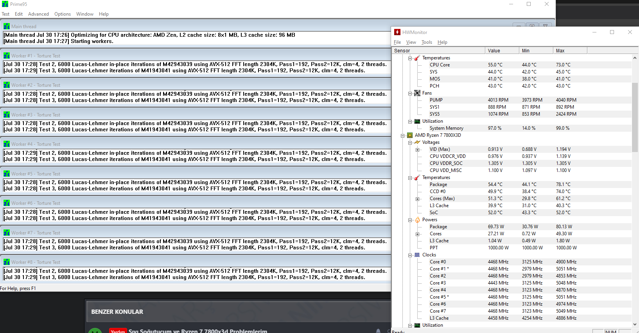Open HWMonitor Help menu

click(x=442, y=42)
